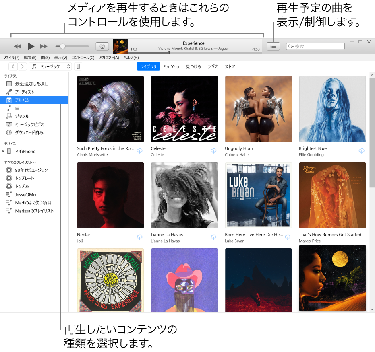375x352 pixels.
Task: Click the playback progress bar marker
Action: [x=169, y=52]
